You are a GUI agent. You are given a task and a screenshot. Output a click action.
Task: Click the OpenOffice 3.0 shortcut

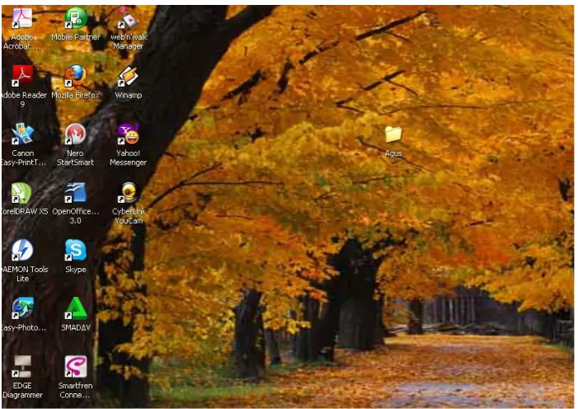pyautogui.click(x=76, y=192)
